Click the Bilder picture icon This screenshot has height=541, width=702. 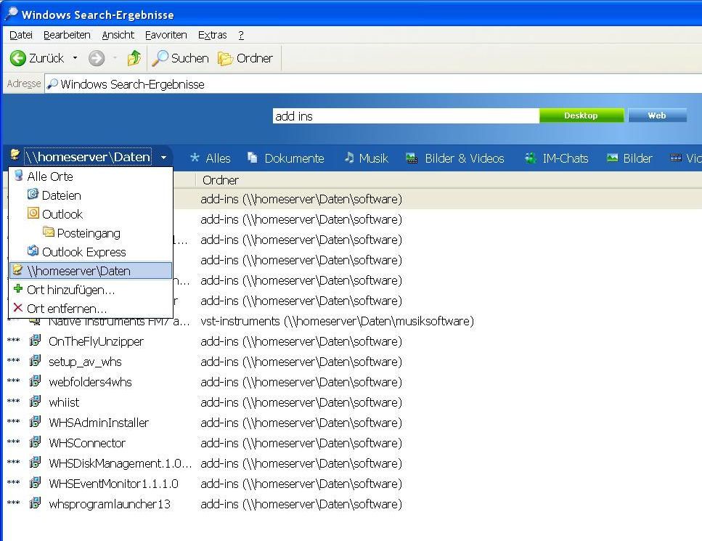(x=612, y=158)
